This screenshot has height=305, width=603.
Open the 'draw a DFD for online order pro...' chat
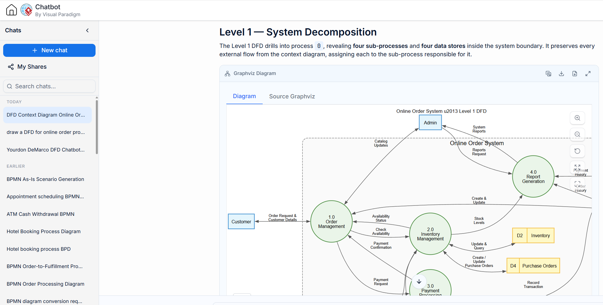(47, 132)
